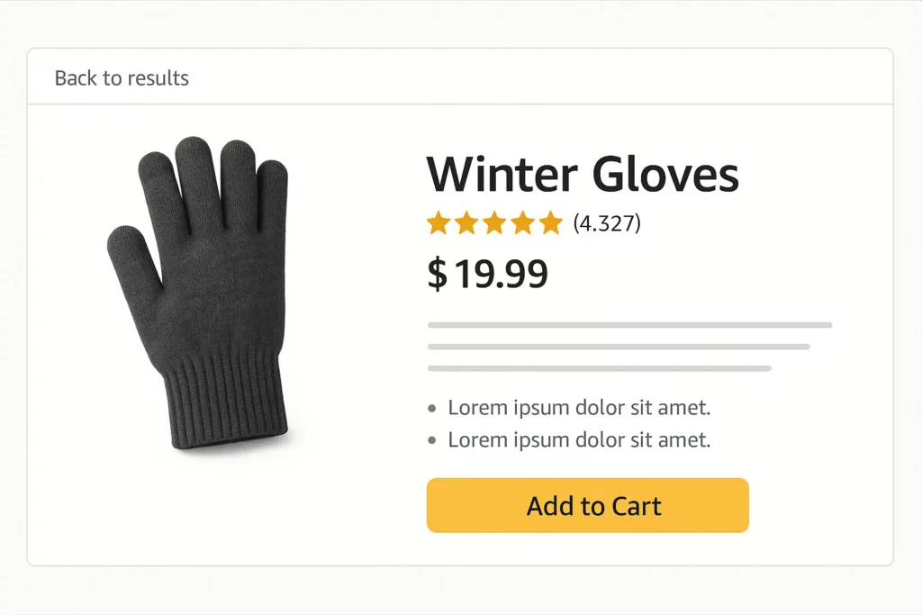Image resolution: width=922 pixels, height=615 pixels.
Task: Click the longest gray description line
Action: pyautogui.click(x=629, y=325)
